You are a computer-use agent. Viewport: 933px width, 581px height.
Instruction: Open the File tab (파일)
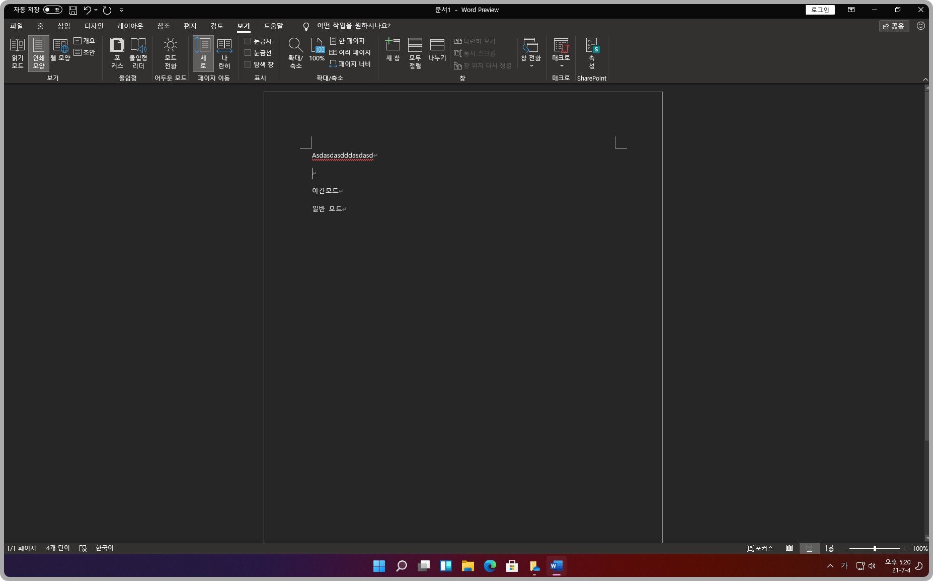17,26
